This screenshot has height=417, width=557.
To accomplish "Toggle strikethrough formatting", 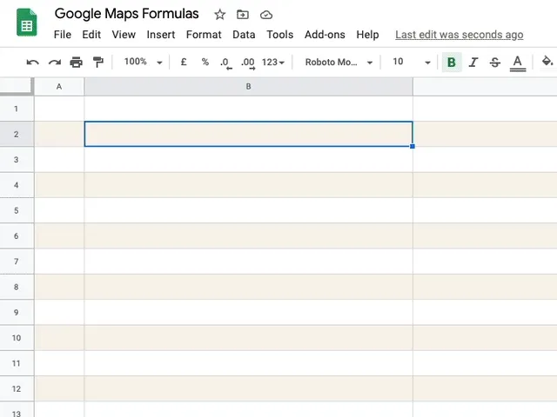I will pyautogui.click(x=495, y=62).
